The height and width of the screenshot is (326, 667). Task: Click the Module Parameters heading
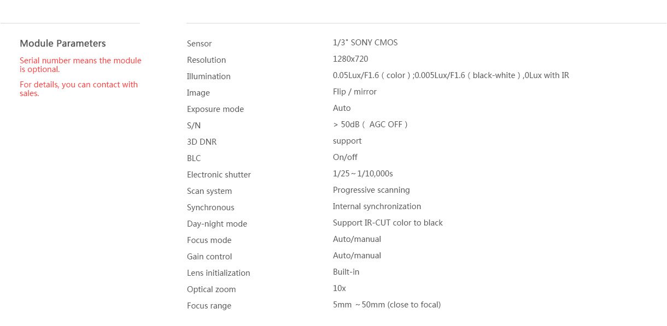click(63, 44)
